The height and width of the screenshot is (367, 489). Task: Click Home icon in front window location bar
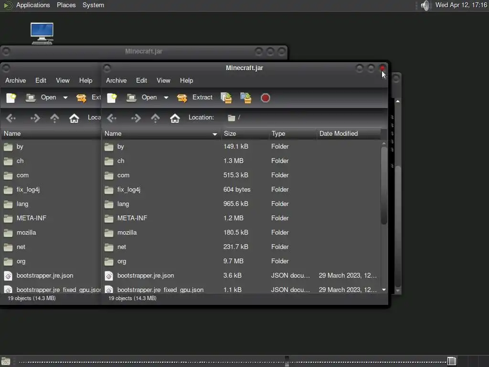175,118
